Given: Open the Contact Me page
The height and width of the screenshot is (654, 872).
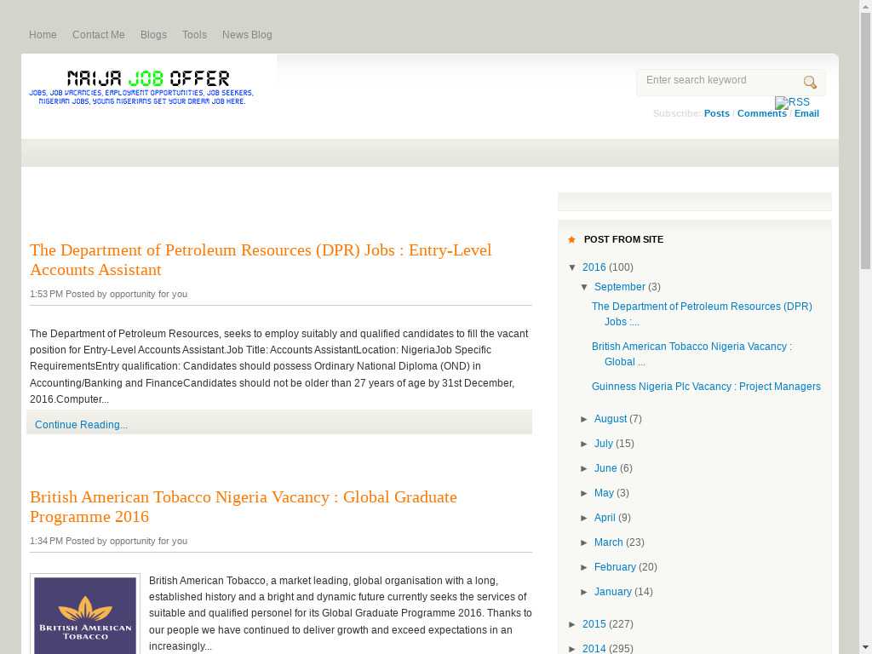Looking at the screenshot, I should pyautogui.click(x=99, y=34).
